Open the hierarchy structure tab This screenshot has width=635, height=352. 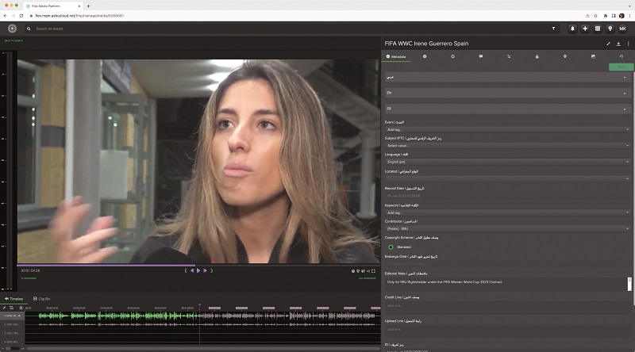pyautogui.click(x=509, y=56)
